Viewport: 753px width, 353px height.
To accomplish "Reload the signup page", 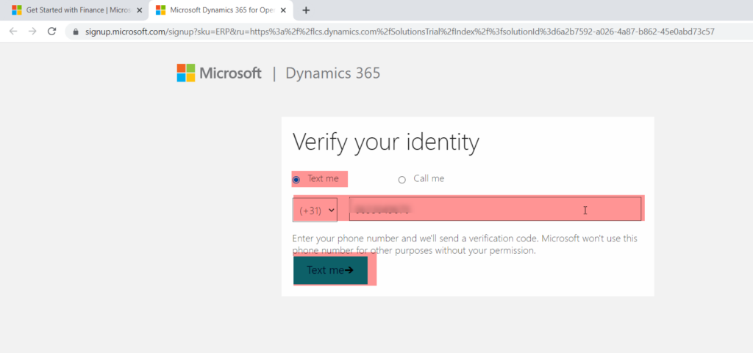I will (52, 32).
